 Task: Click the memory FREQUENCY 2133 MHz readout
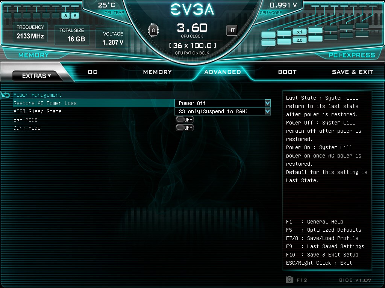coord(30,32)
